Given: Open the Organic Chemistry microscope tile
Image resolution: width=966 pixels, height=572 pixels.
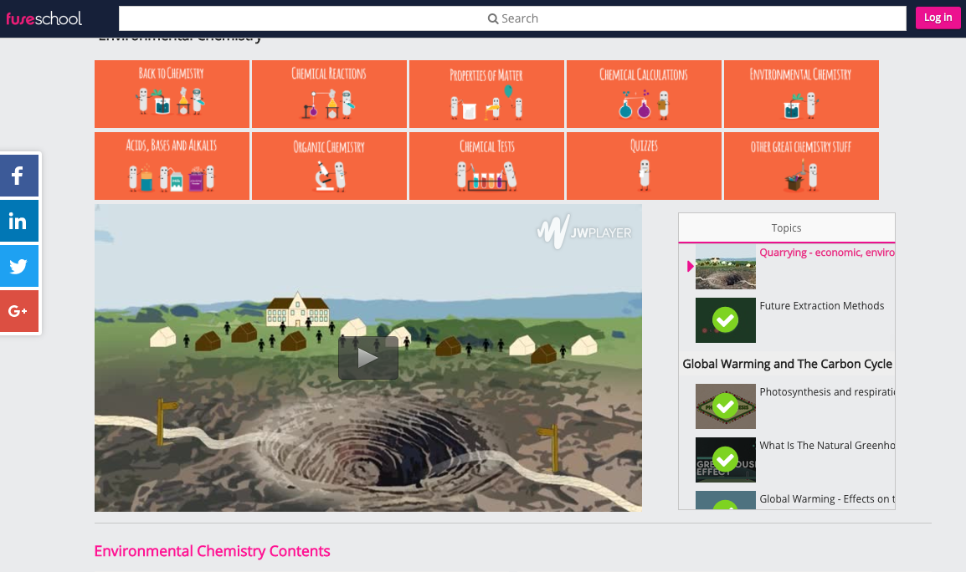Looking at the screenshot, I should point(329,166).
